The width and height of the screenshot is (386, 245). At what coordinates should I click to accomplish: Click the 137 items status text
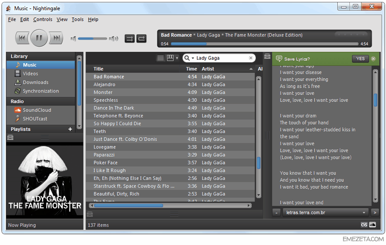pos(98,225)
